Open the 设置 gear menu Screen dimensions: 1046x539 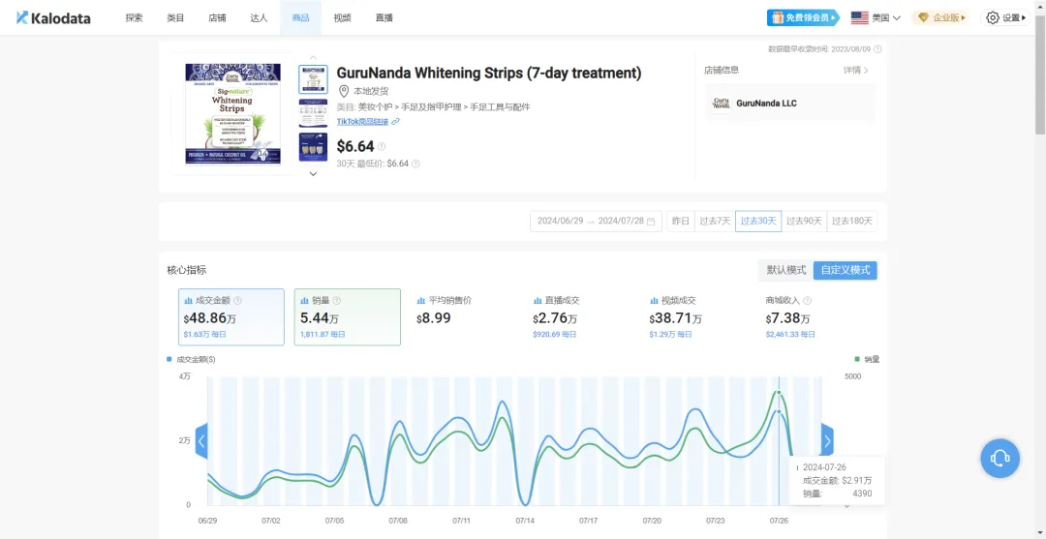[x=1005, y=18]
